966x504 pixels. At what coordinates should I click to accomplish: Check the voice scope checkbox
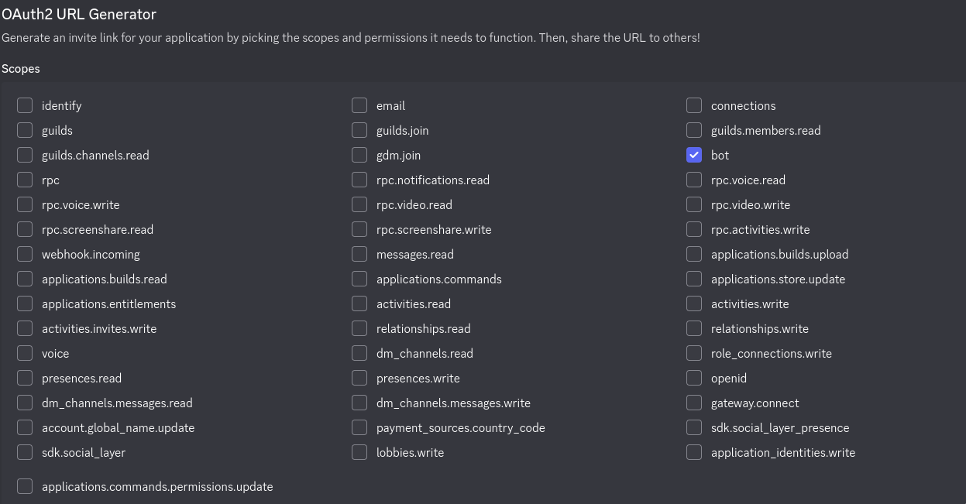click(24, 353)
